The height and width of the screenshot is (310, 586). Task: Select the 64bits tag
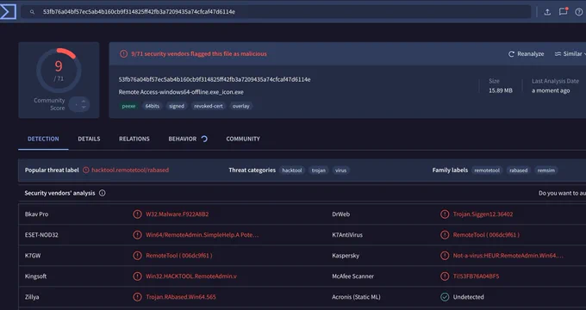tap(153, 106)
